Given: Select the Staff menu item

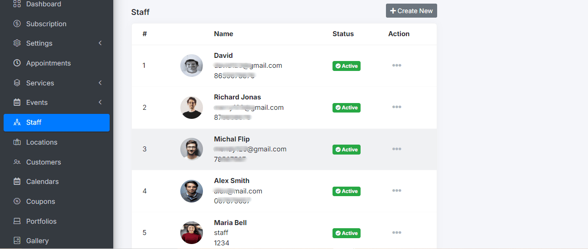Looking at the screenshot, I should pos(34,122).
